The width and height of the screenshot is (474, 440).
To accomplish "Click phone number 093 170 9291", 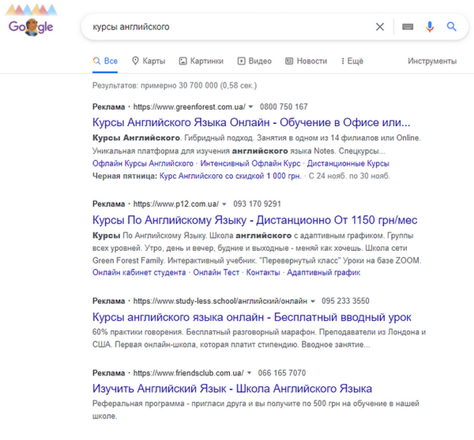I will [x=257, y=204].
